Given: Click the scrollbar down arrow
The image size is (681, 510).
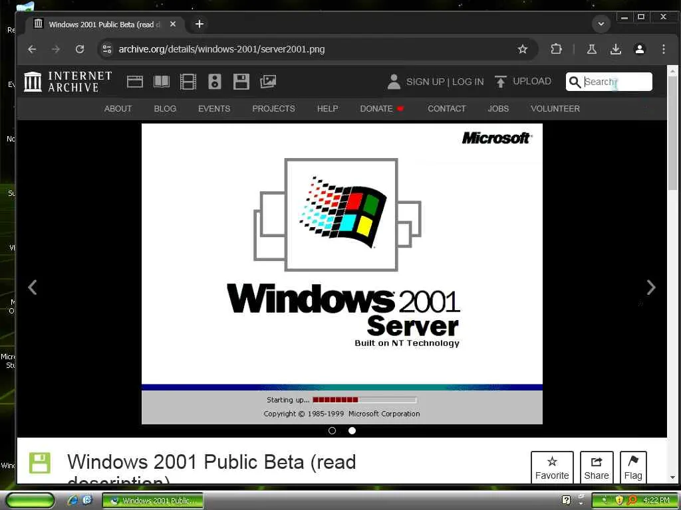Looking at the screenshot, I should 672,477.
